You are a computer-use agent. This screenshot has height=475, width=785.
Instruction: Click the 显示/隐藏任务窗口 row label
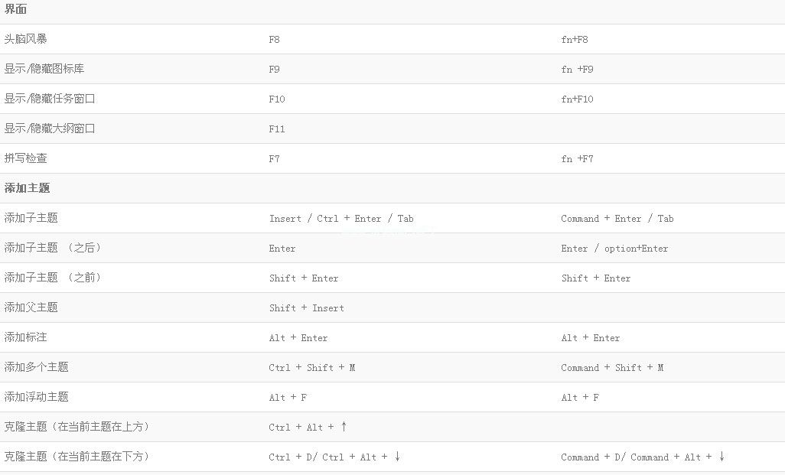coord(50,99)
